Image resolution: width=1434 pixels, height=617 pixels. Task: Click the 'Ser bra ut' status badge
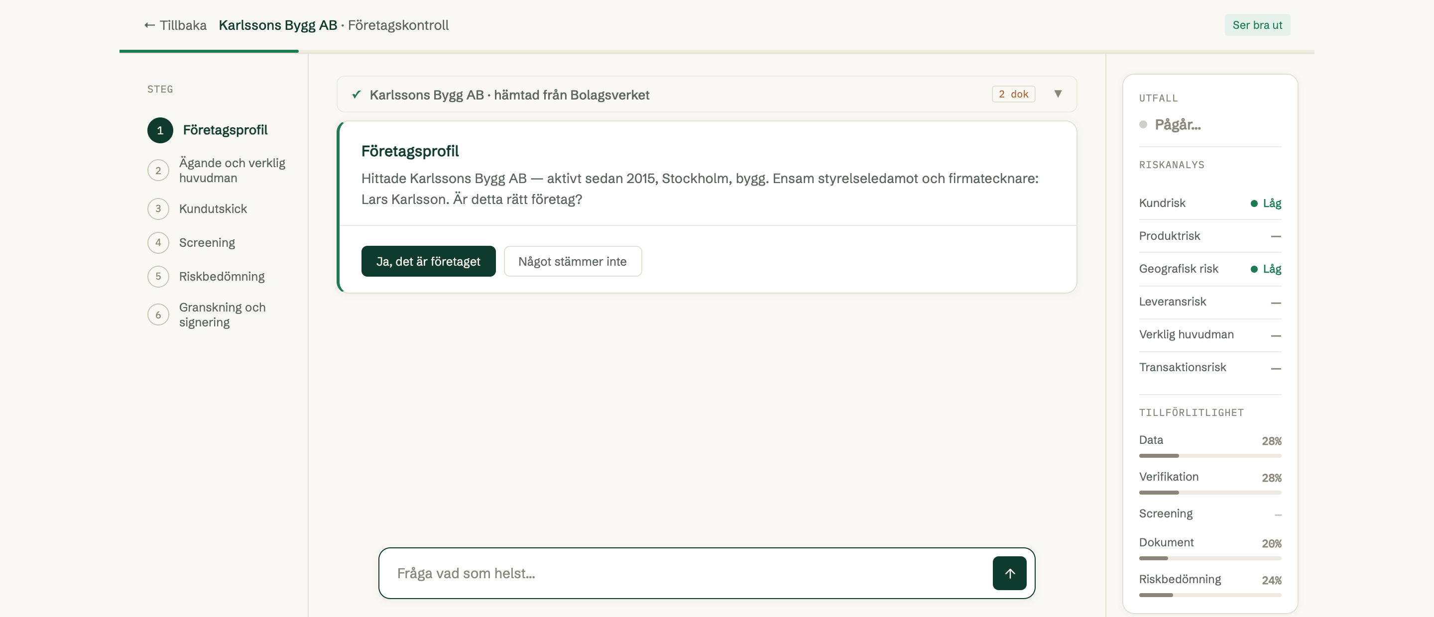click(x=1257, y=25)
